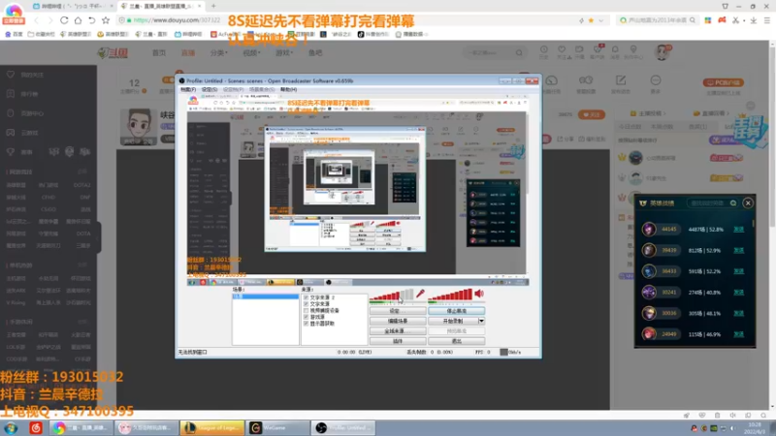Open Douyu followed channels heart icon
This screenshot has height=436, width=776.
click(562, 49)
